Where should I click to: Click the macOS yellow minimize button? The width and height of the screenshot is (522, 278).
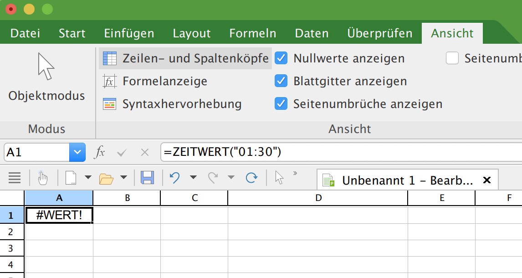coord(29,9)
